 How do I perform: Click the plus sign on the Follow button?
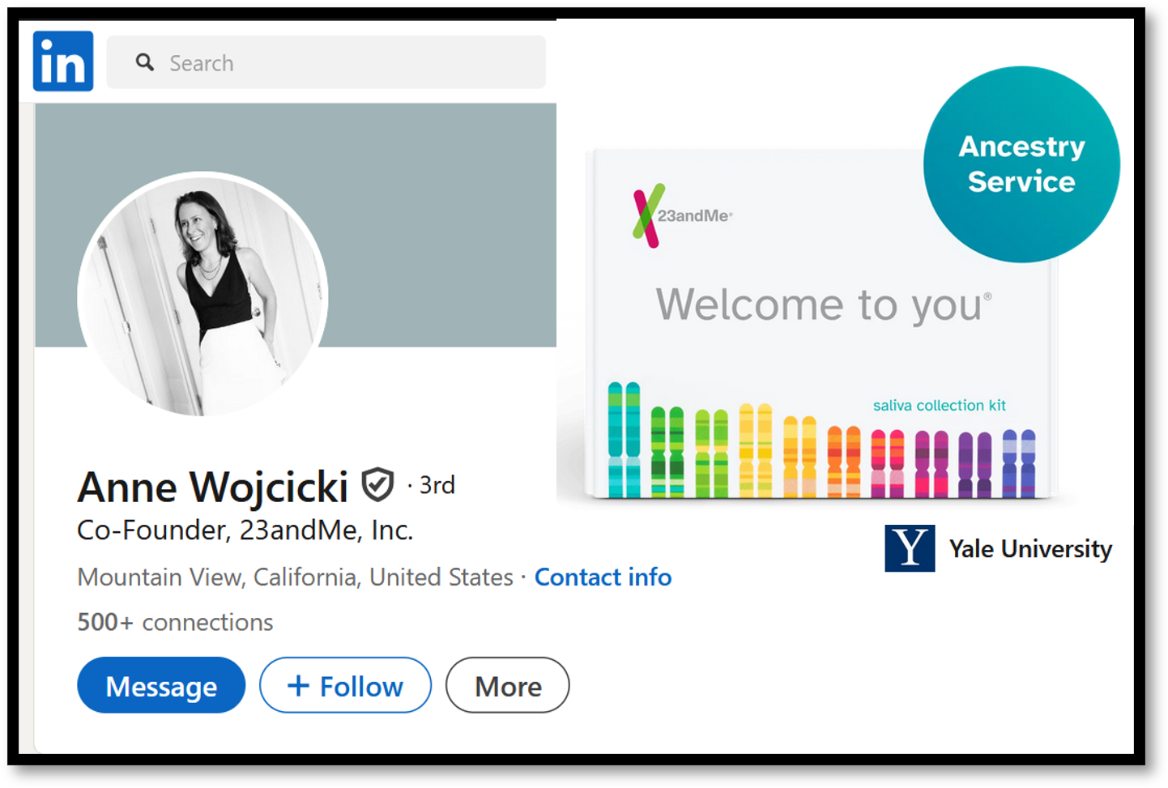click(x=297, y=685)
